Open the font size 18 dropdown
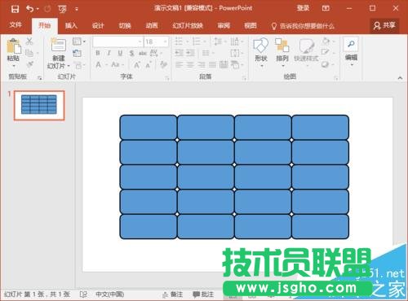Screen dimensions: 408x301 tap(165, 41)
